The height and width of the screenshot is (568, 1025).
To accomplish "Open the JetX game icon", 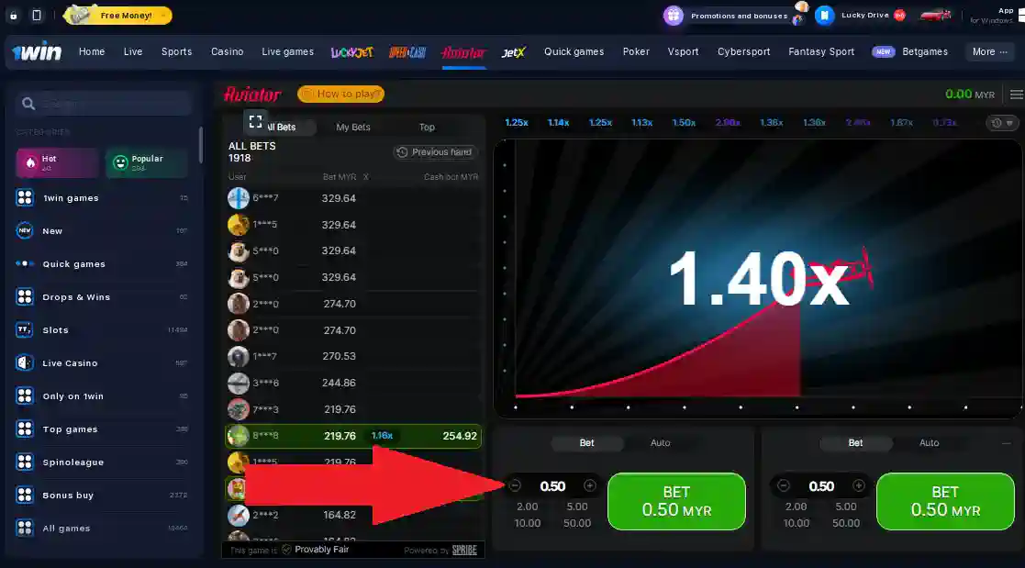I will (x=513, y=51).
